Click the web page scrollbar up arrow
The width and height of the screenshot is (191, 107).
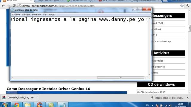click(190, 11)
